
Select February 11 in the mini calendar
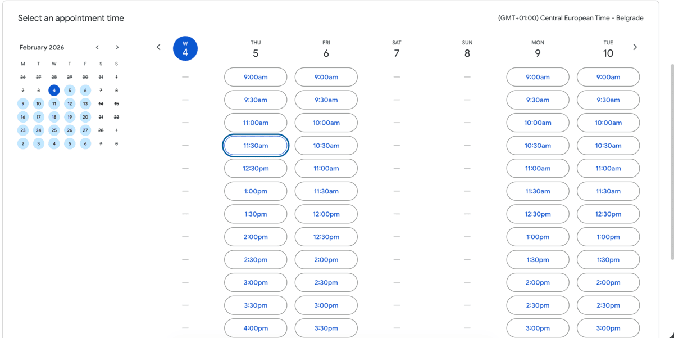(x=54, y=103)
